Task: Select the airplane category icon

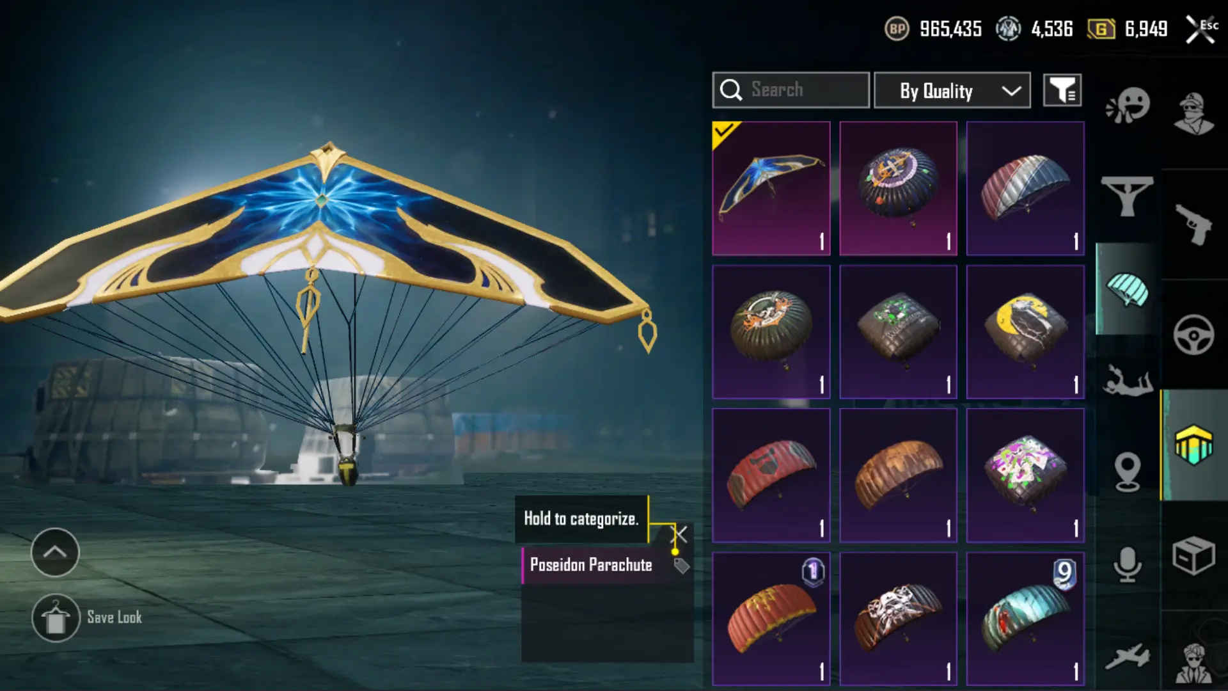Action: pyautogui.click(x=1127, y=657)
